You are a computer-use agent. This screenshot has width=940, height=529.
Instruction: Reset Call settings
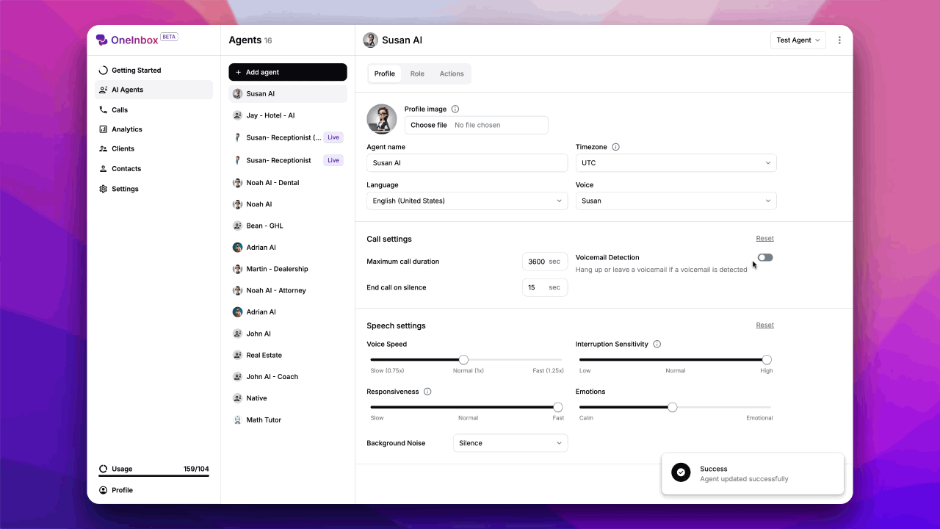765,239
